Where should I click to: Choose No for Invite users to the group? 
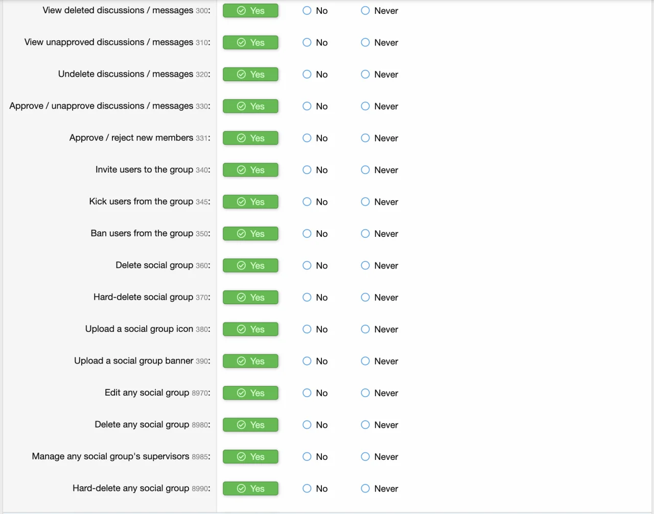click(307, 170)
